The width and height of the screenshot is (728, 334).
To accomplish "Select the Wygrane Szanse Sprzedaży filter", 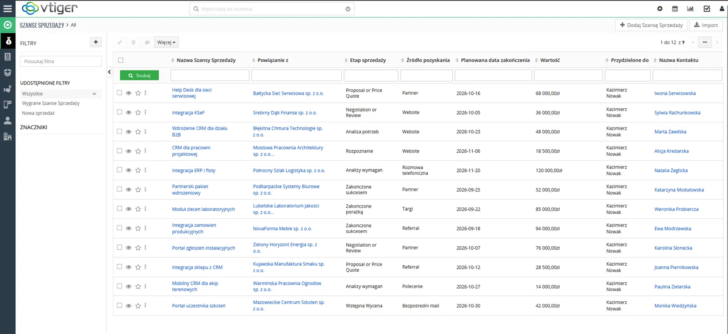I will tap(51, 103).
